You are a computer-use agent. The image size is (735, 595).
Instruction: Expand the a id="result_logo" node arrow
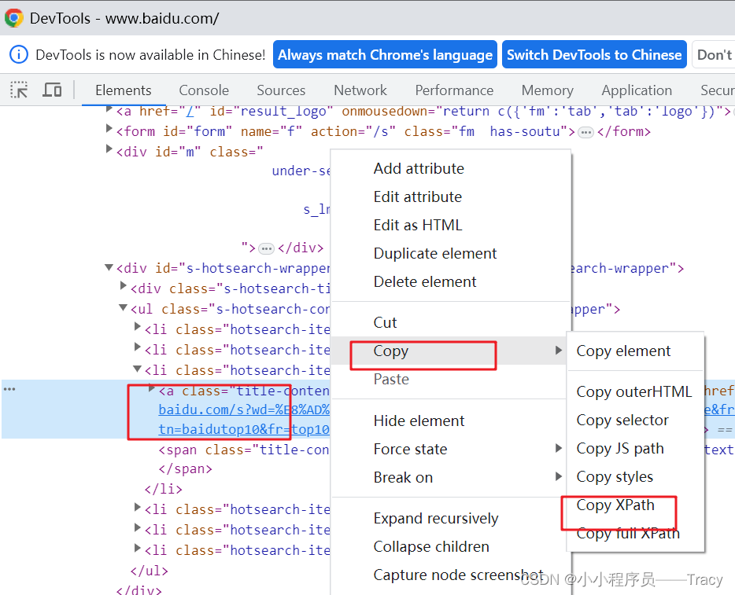(x=109, y=109)
